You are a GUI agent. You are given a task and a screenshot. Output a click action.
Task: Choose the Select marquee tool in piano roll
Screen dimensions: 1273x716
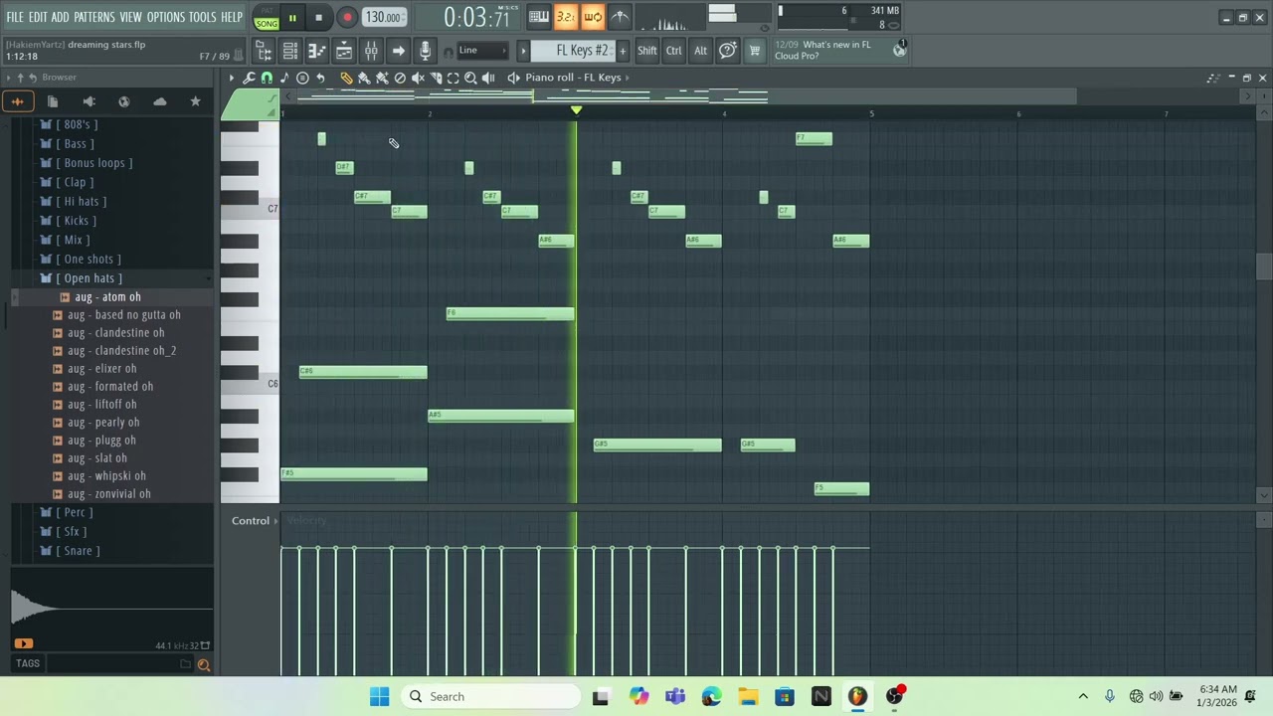(x=453, y=78)
